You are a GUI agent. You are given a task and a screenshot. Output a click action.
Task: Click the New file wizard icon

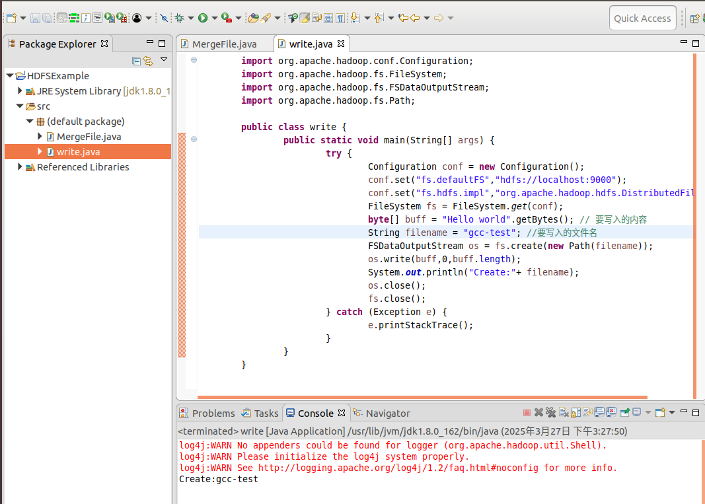click(x=11, y=18)
